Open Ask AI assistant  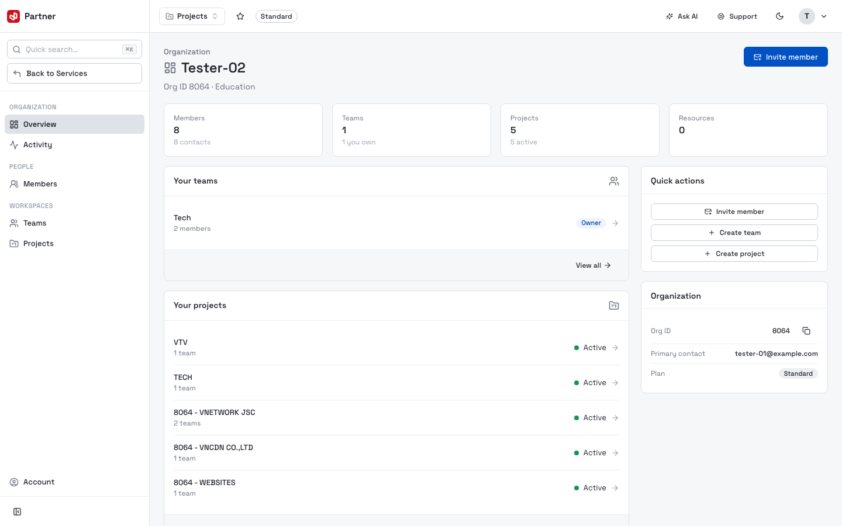pos(682,16)
